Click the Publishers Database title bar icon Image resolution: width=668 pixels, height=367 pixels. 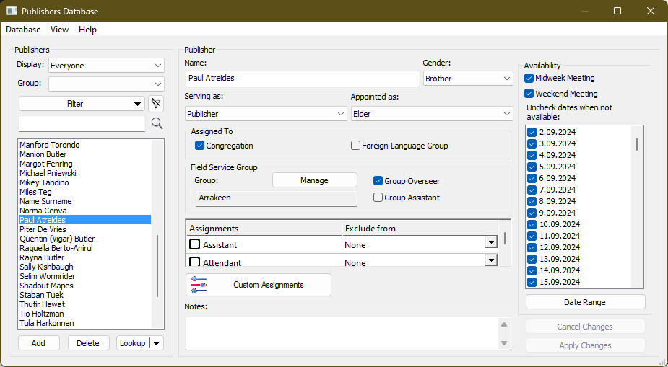[12, 12]
